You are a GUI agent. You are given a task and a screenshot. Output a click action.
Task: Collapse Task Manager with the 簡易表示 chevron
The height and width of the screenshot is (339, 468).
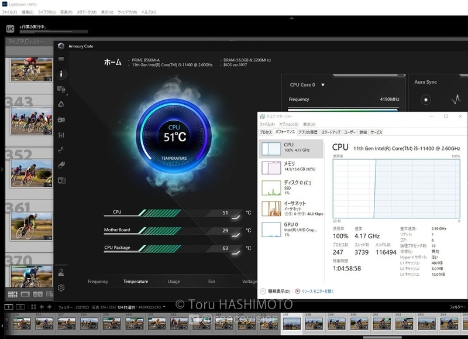point(263,291)
